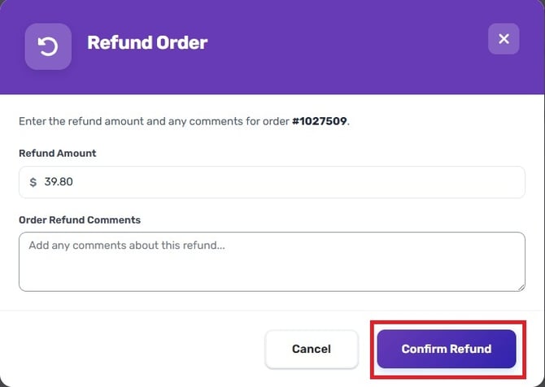The width and height of the screenshot is (545, 387).
Task: Click the Refund Amount label
Action: pos(58,153)
